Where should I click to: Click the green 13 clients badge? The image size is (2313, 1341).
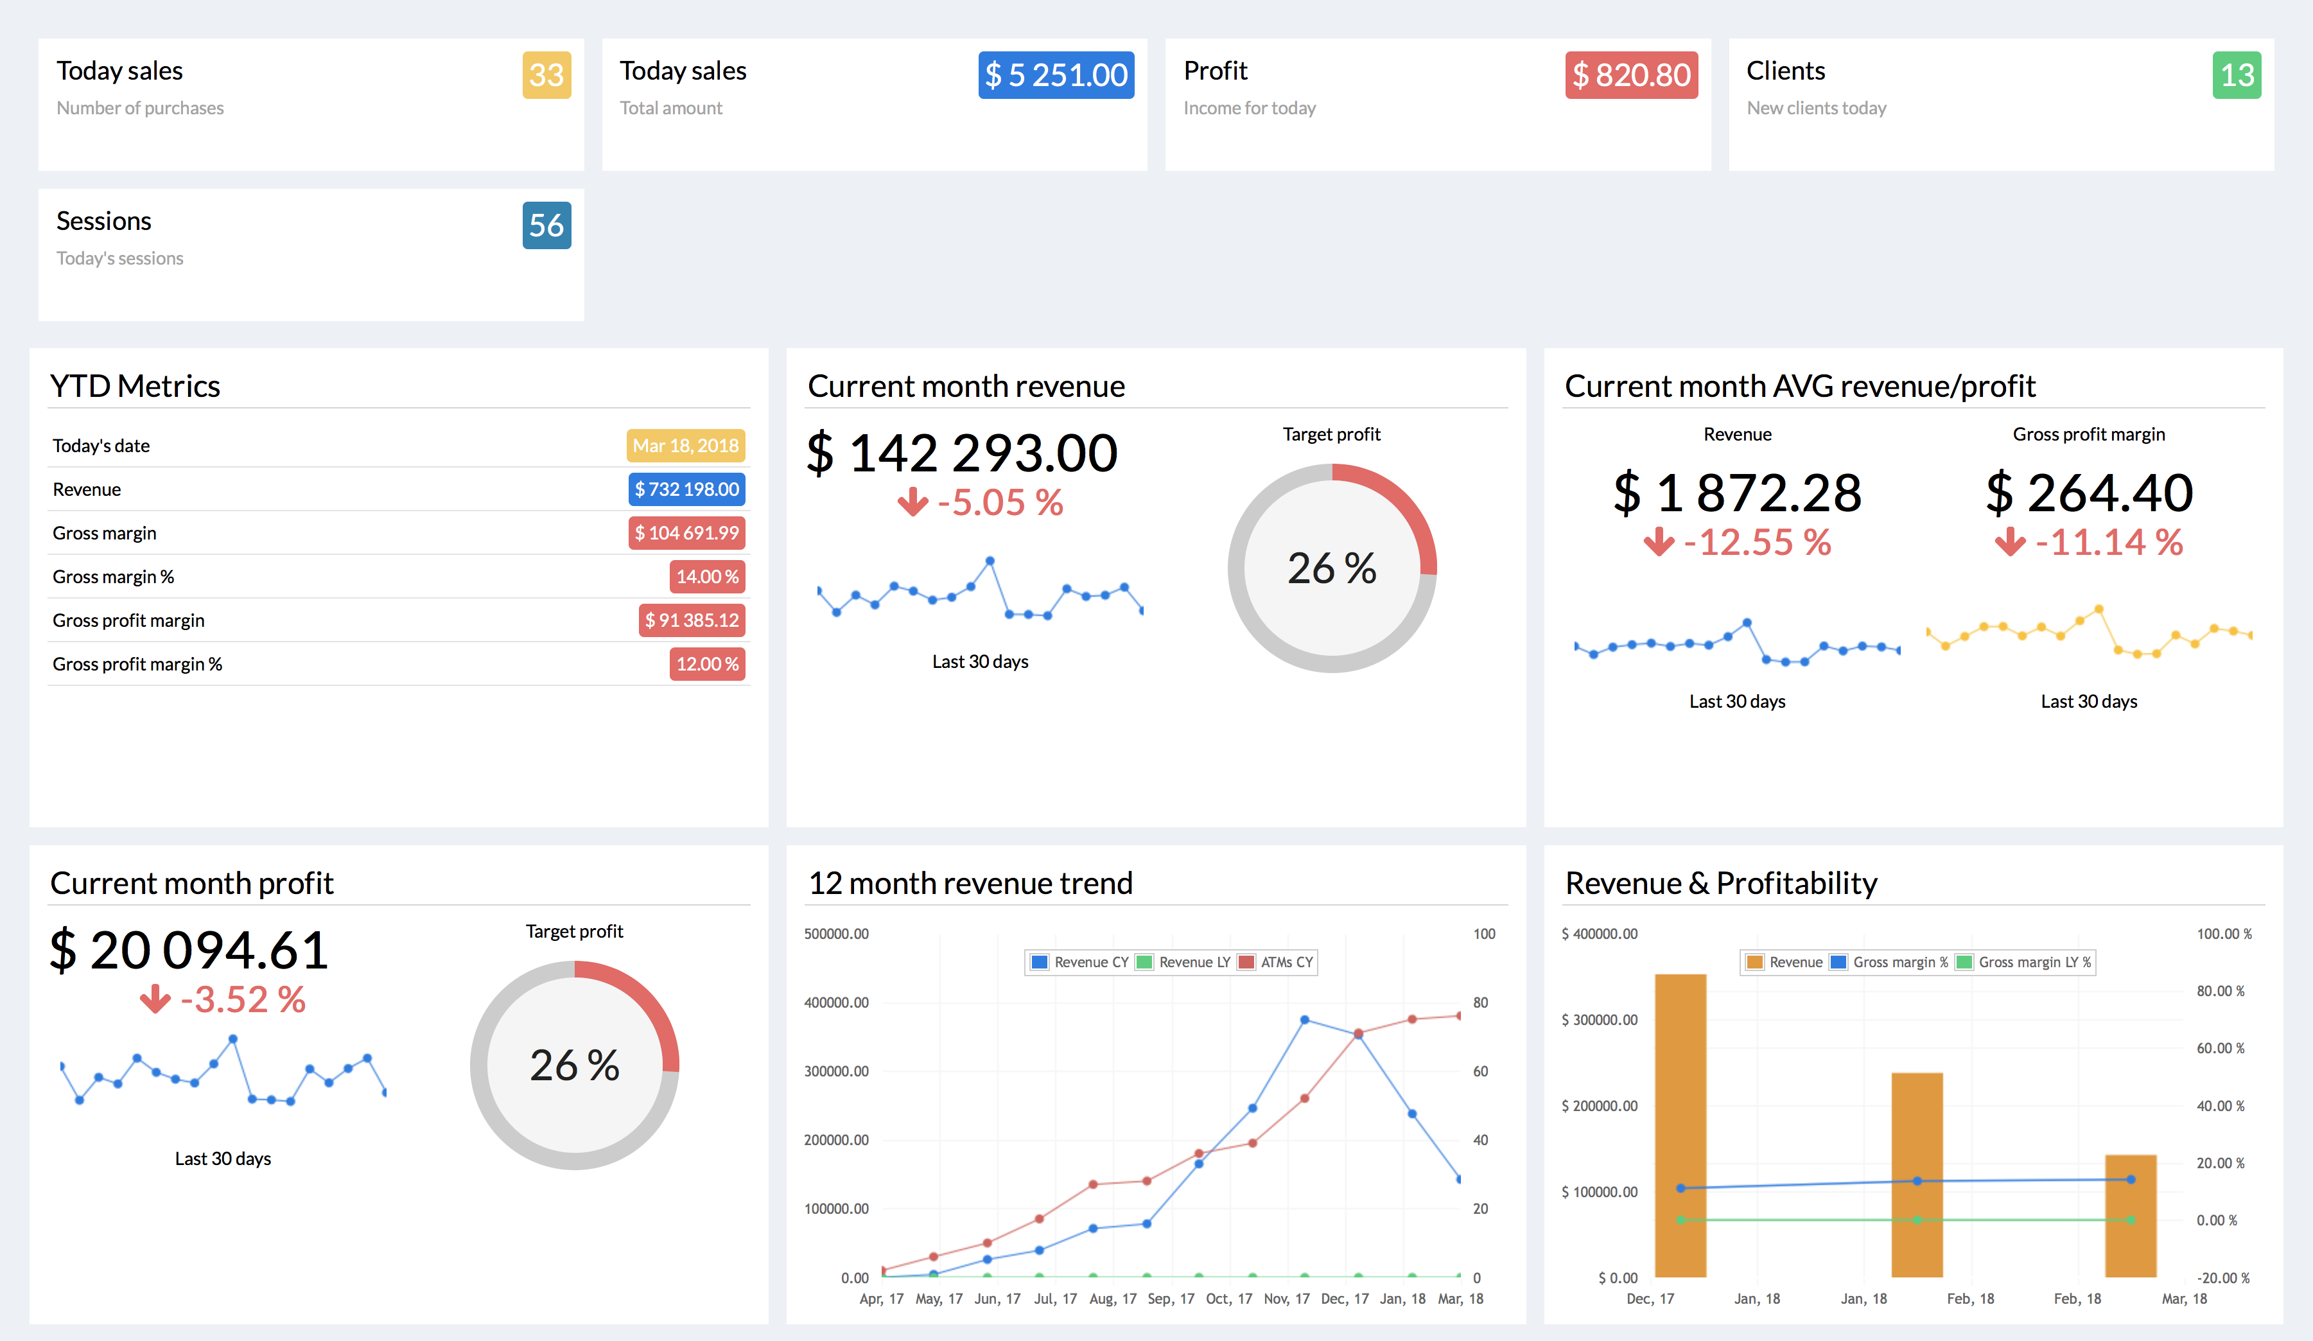2237,74
